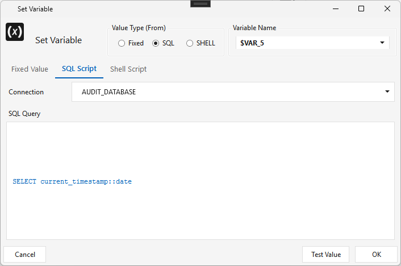The image size is (401, 266).
Task: Click the SELECT keyword in the query
Action: (24, 181)
